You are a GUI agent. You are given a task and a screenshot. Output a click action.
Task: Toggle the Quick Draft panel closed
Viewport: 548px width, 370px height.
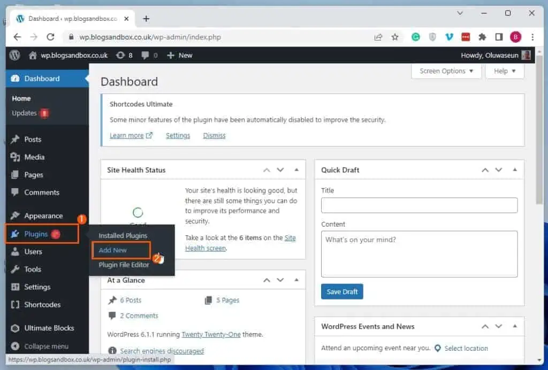coord(515,170)
